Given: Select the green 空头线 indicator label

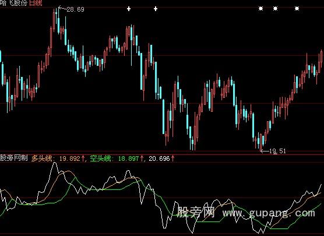Looking at the screenshot, I should coord(100,158).
